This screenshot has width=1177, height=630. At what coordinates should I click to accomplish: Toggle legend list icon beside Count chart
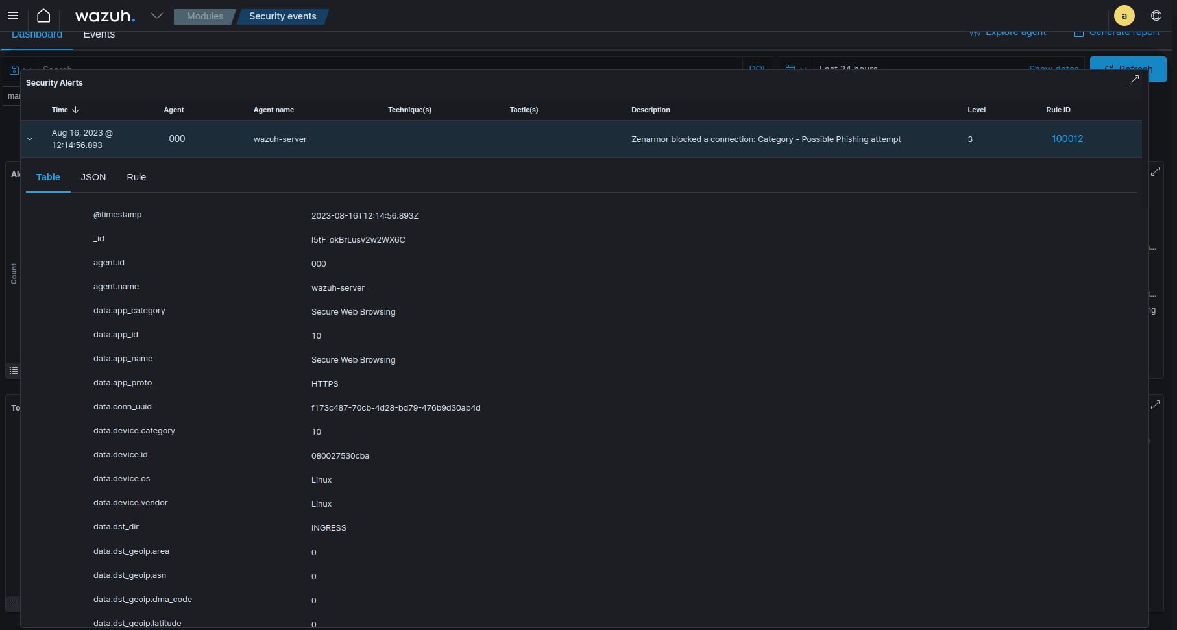point(13,370)
